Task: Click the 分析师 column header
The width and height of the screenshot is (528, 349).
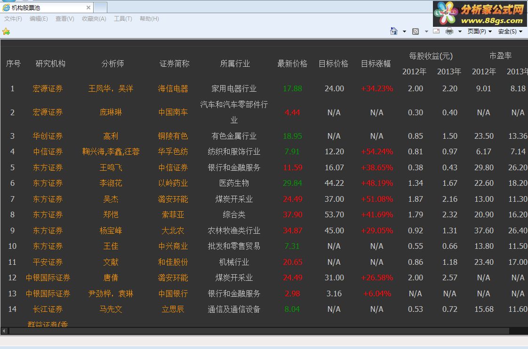Action: point(112,63)
